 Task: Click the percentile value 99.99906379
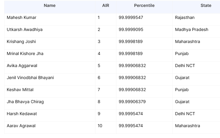coord(132,102)
